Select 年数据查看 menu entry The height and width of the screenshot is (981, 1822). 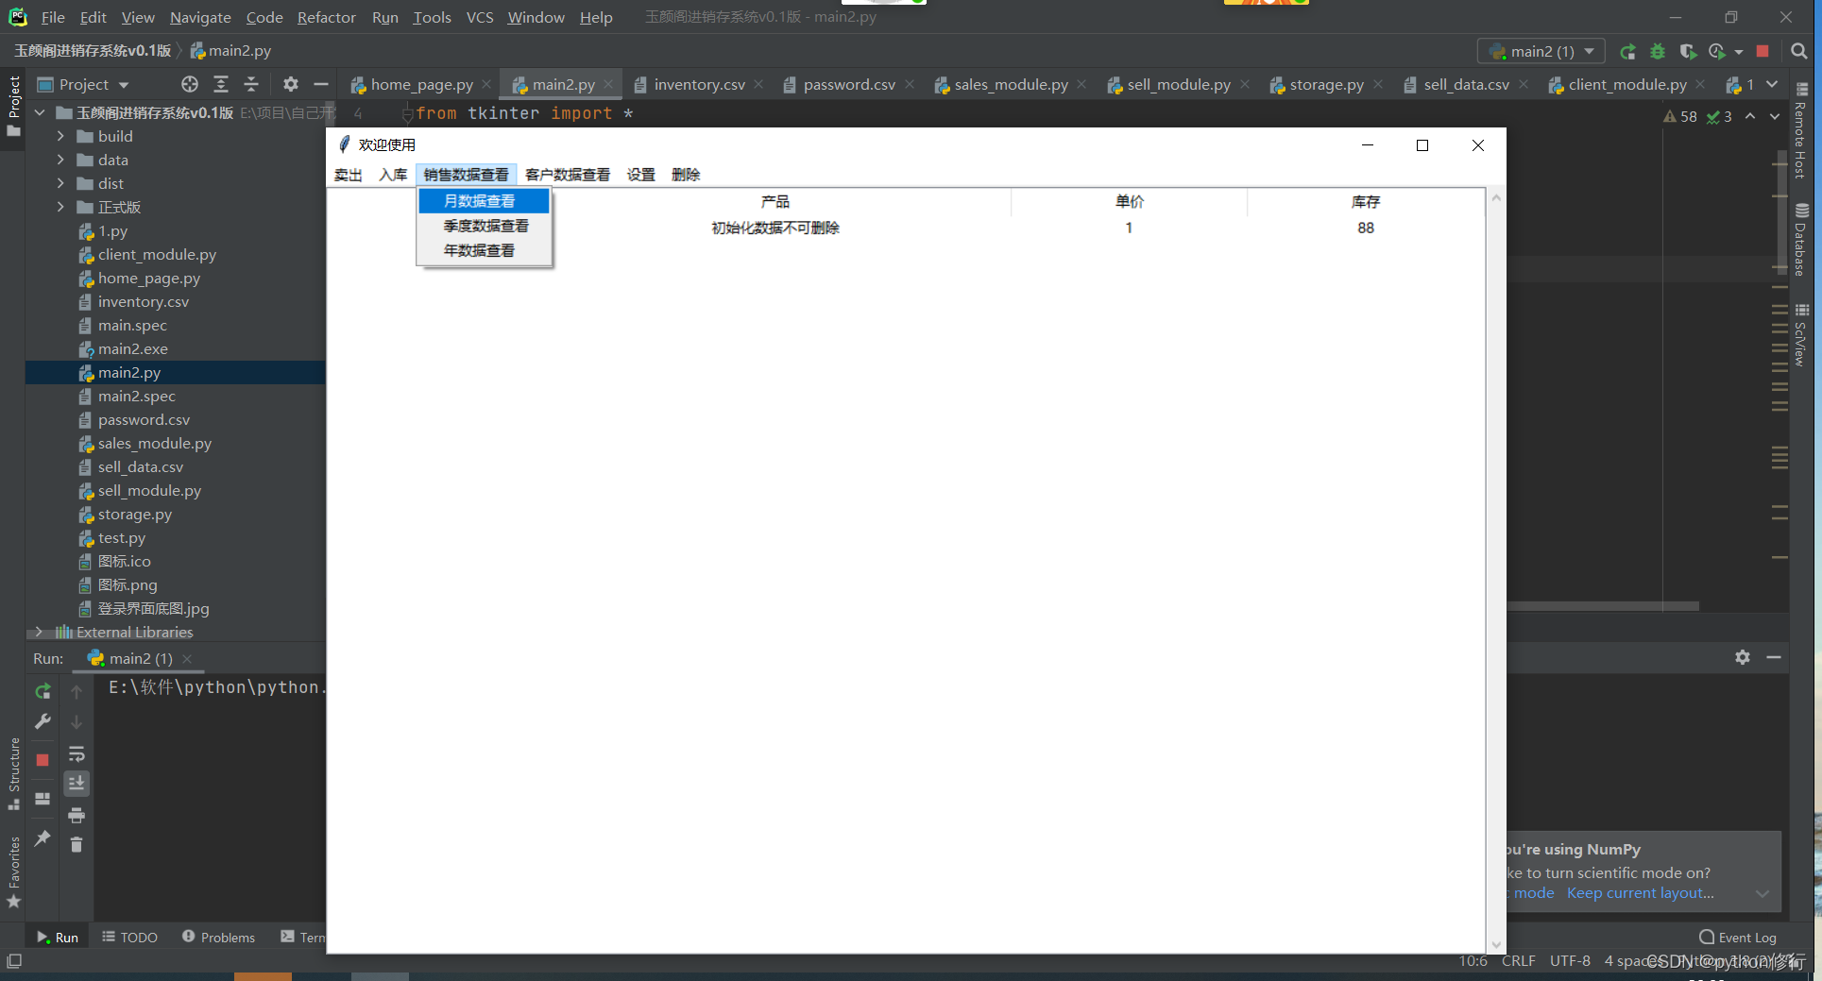click(x=484, y=250)
